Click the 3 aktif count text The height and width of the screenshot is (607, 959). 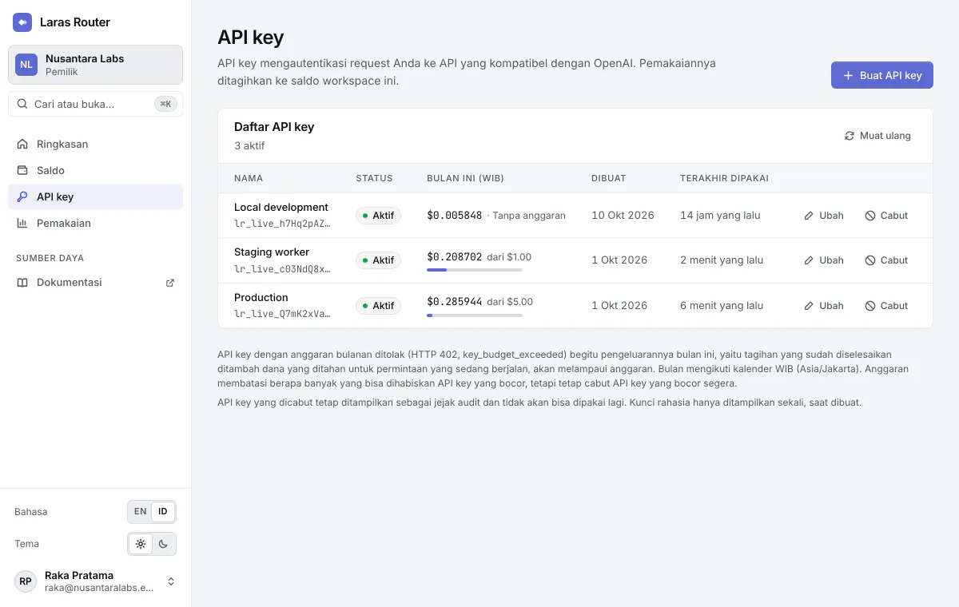pos(249,146)
